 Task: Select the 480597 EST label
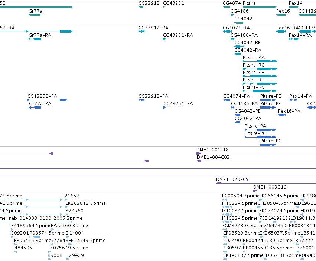pyautogui.click(x=232, y=248)
